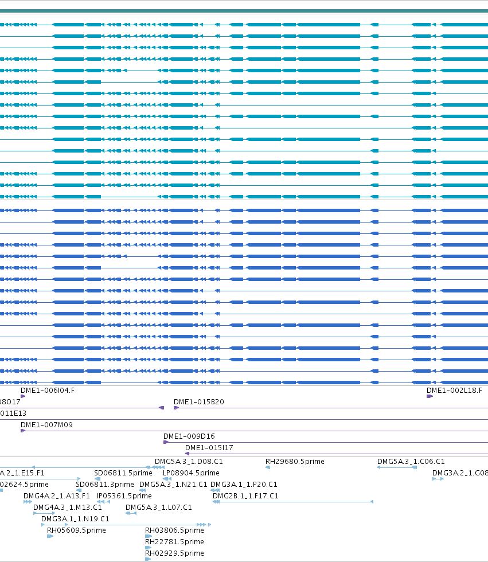Select the purple line feature below DME1-015B20
Screen dimensions: 488x562
click(x=331, y=408)
